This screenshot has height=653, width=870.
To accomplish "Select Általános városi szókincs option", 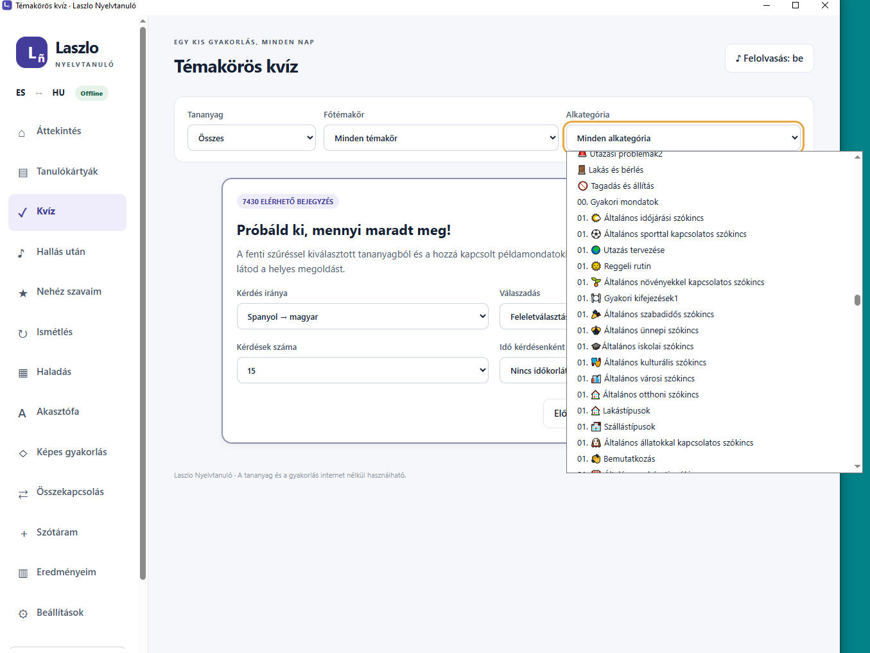I will (710, 378).
